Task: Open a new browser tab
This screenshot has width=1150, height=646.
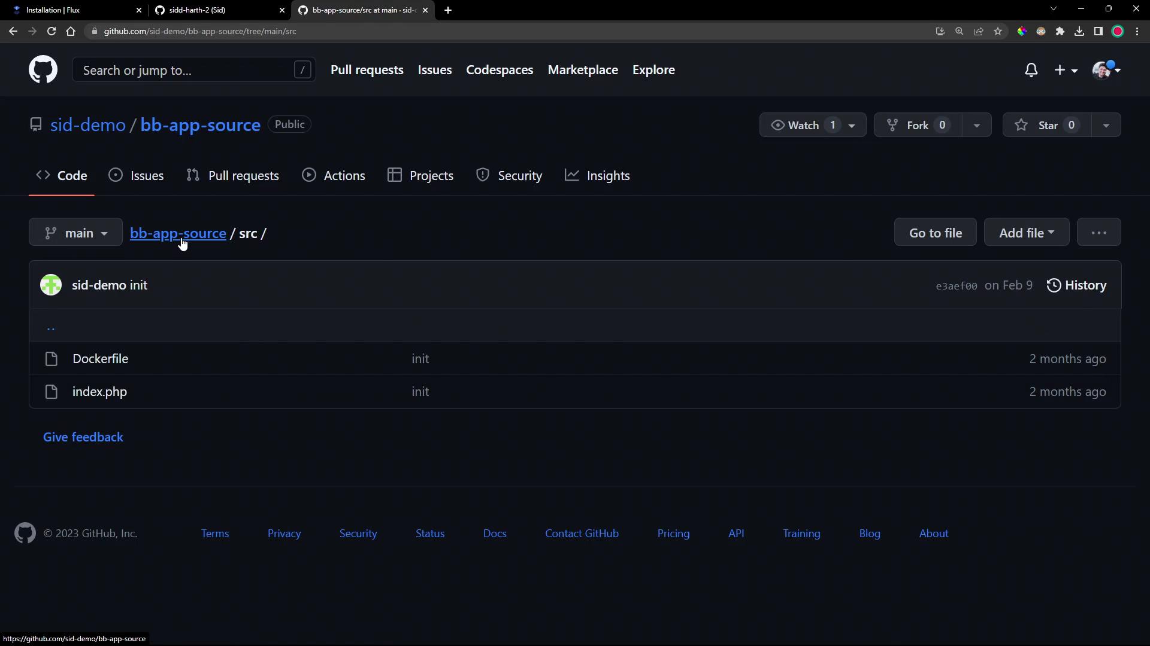Action: click(x=448, y=10)
